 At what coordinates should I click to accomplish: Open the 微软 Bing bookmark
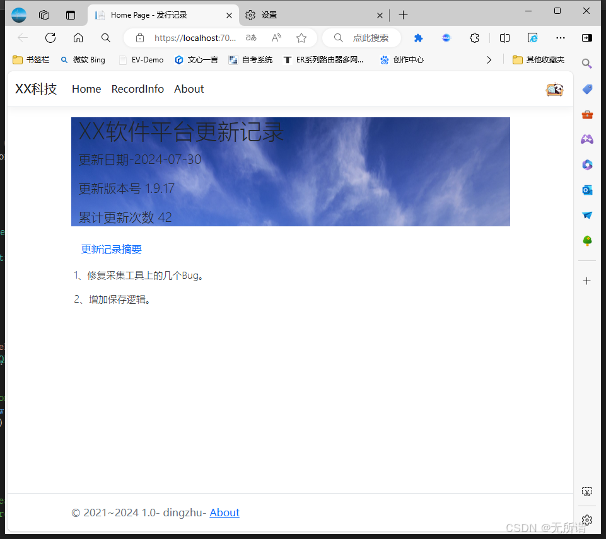pyautogui.click(x=83, y=60)
